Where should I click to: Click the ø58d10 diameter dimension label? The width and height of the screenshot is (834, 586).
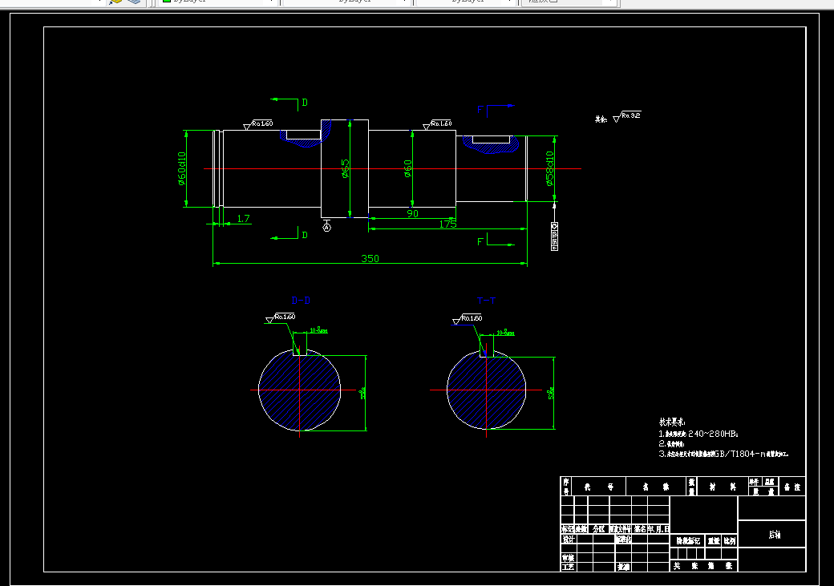[x=549, y=168]
